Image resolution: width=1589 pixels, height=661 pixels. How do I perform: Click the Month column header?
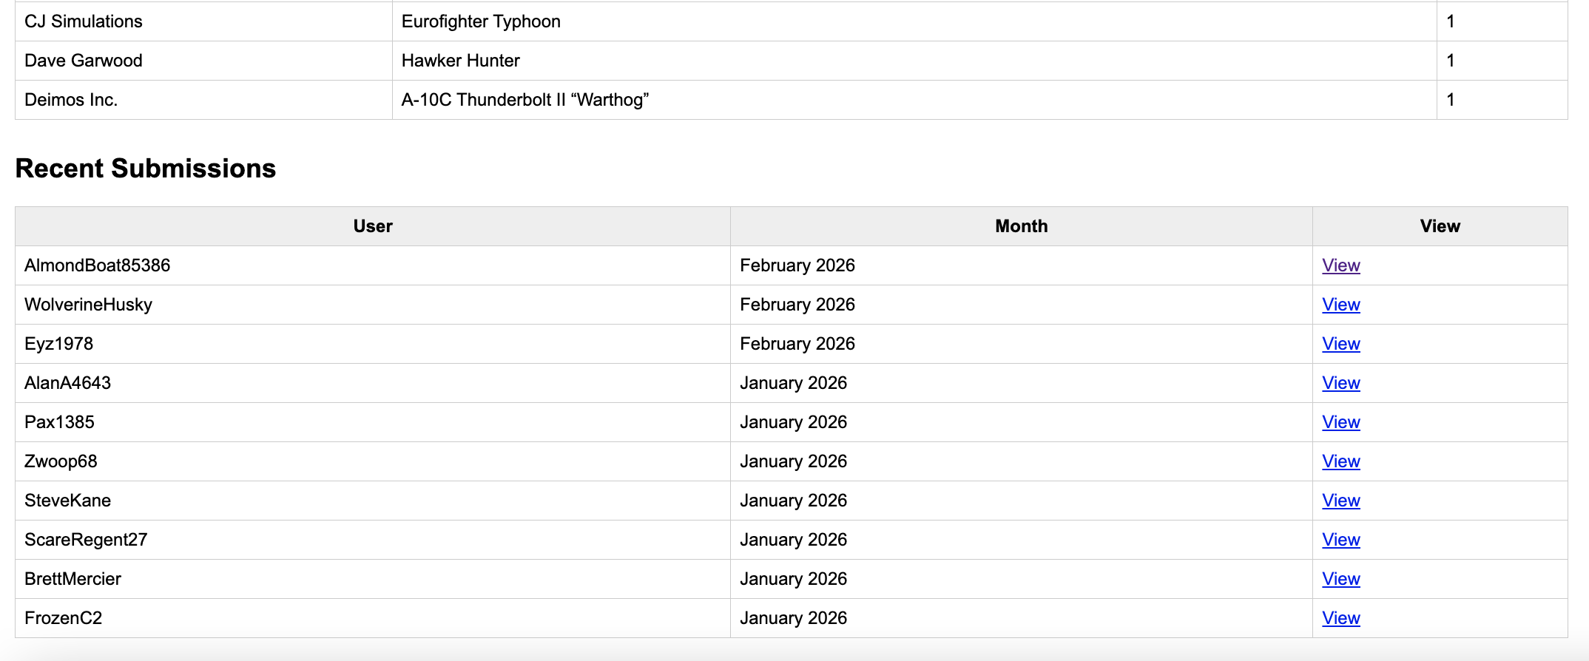click(1021, 226)
